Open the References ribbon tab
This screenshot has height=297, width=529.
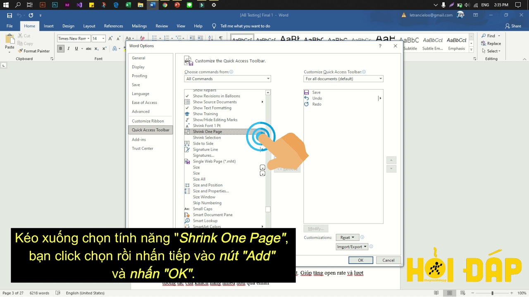click(x=114, y=26)
